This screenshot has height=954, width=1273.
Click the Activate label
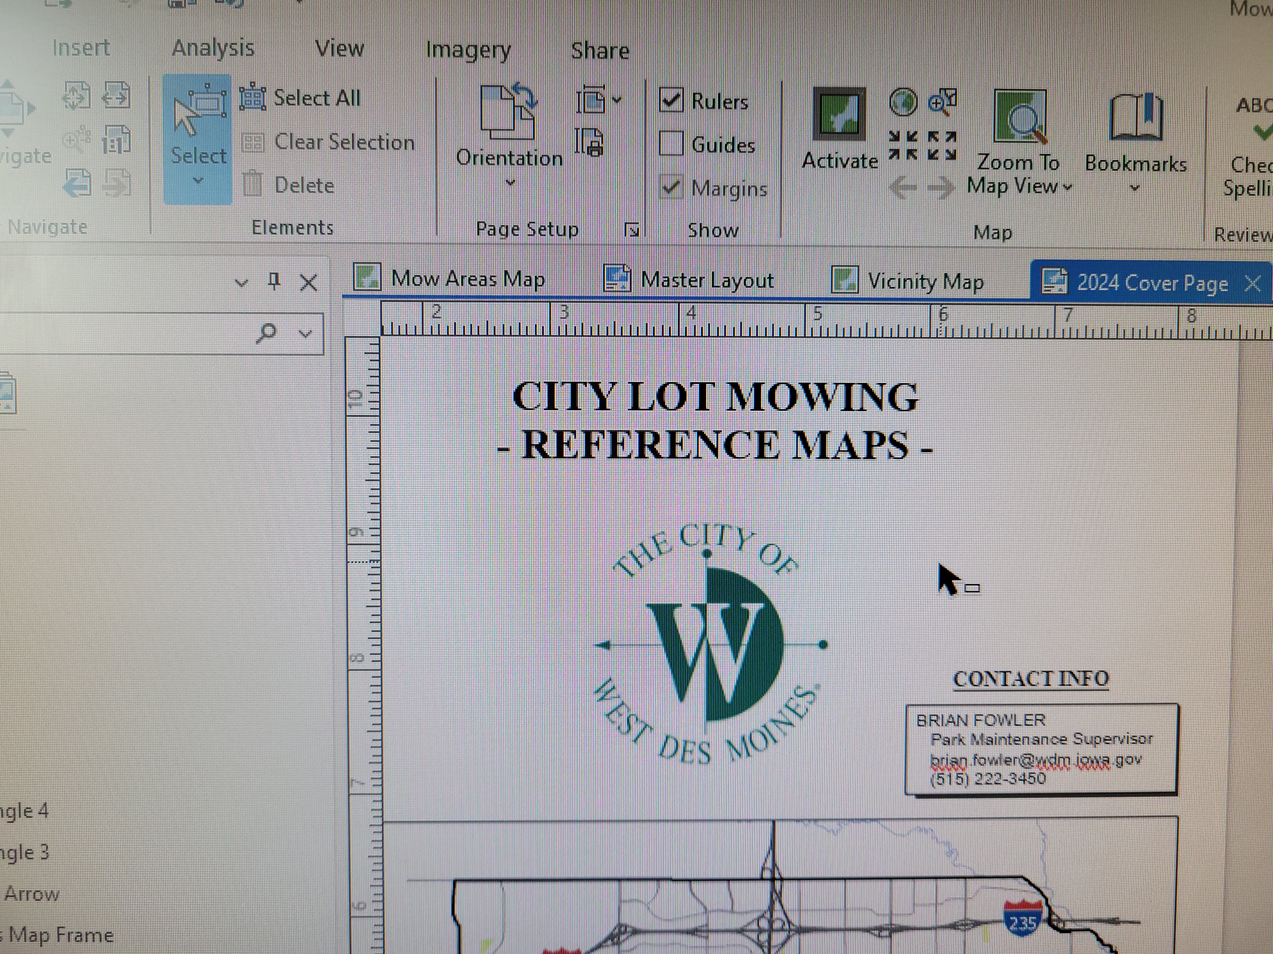click(x=840, y=161)
